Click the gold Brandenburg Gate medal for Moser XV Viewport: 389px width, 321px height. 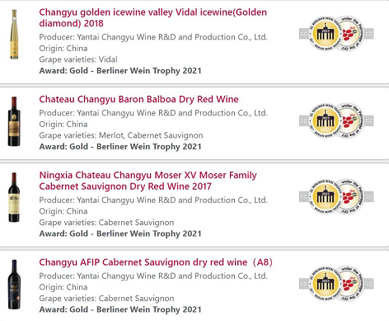coord(326,197)
